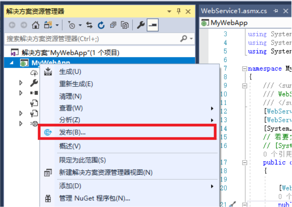The width and height of the screenshot is (292, 207).
Task: Expand the web service file node with globe icon
Action: pyautogui.click(x=21, y=123)
